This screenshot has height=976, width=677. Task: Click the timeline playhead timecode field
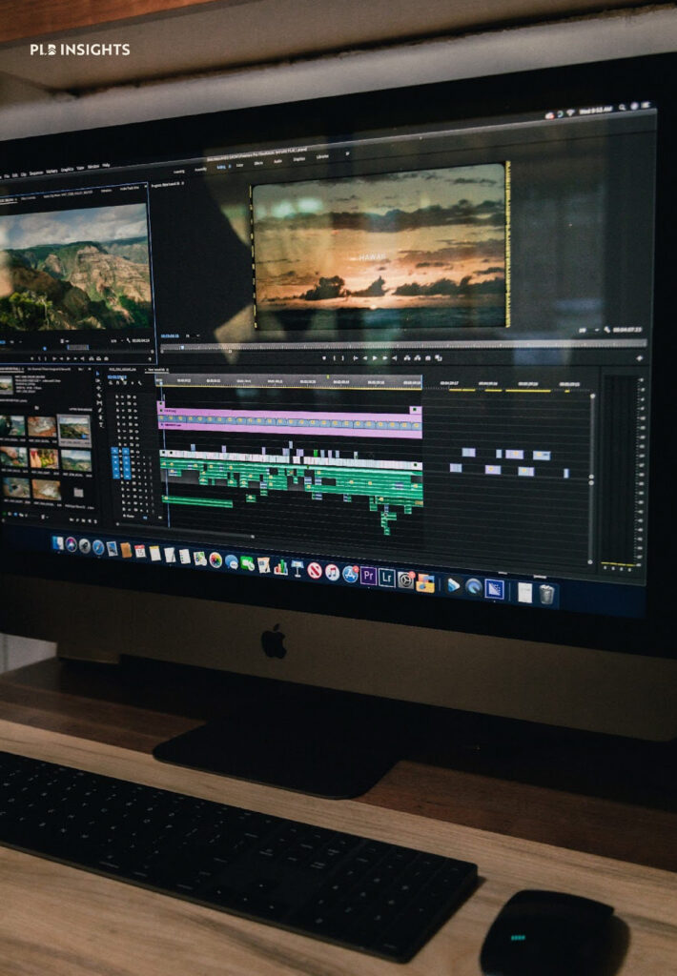pos(117,376)
